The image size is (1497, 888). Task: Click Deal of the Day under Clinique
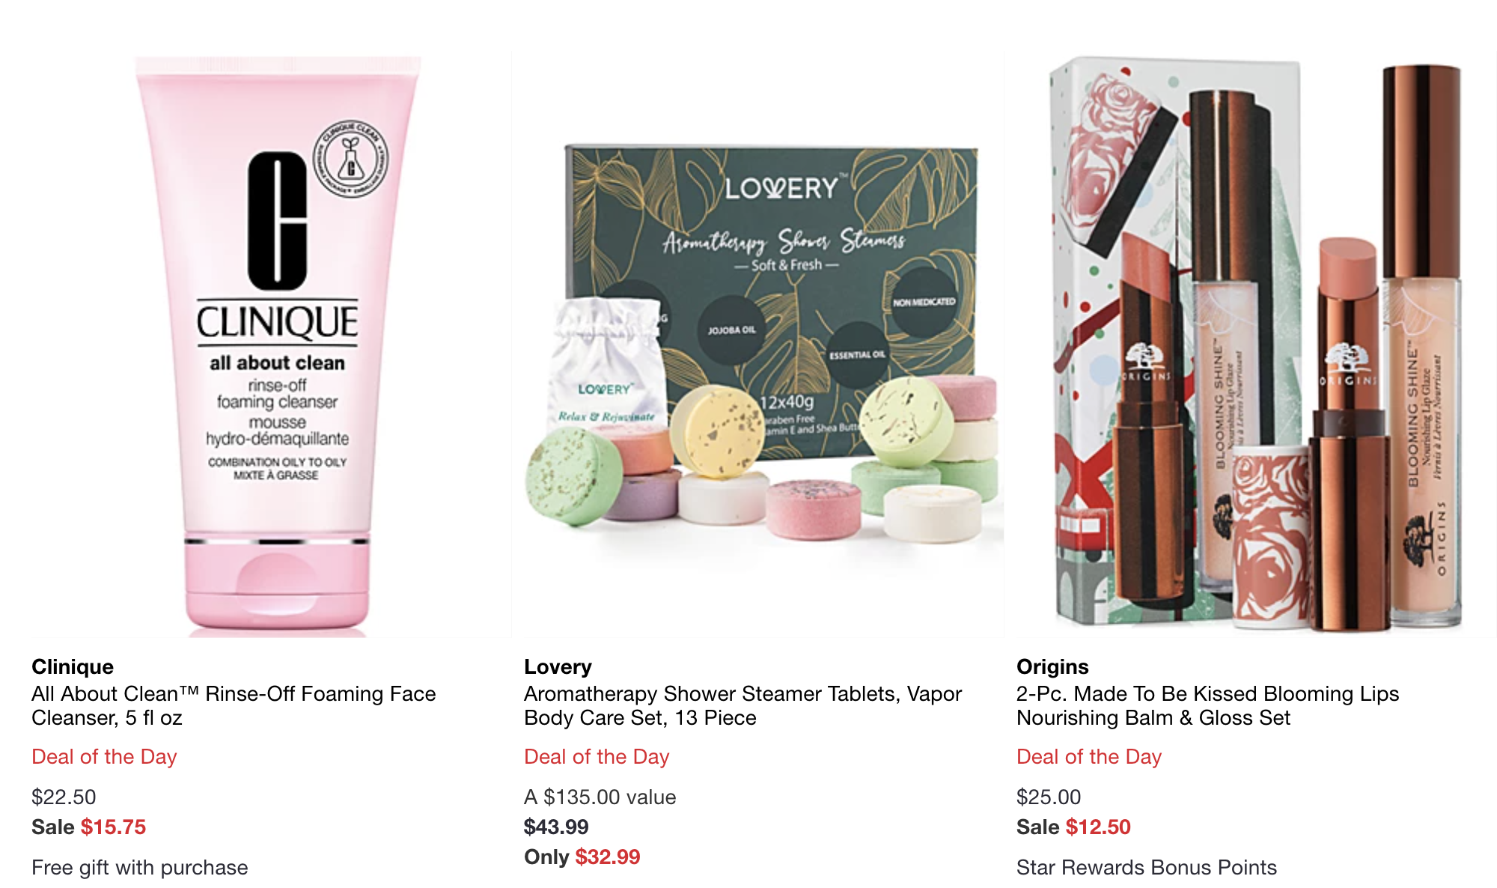click(104, 756)
